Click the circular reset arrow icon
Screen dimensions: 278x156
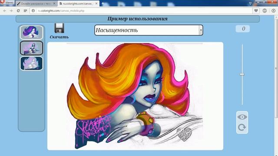pos(242,127)
